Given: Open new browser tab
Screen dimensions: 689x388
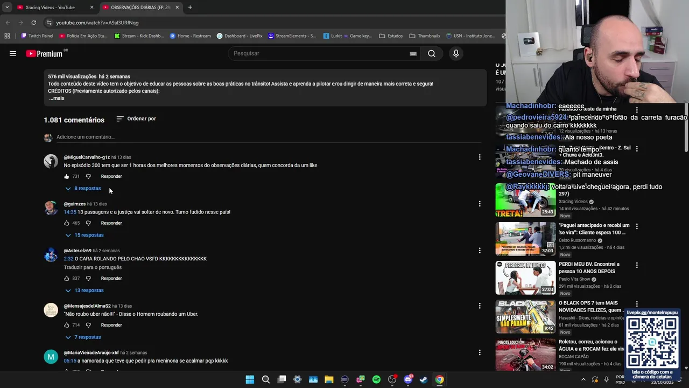Looking at the screenshot, I should 190,7.
